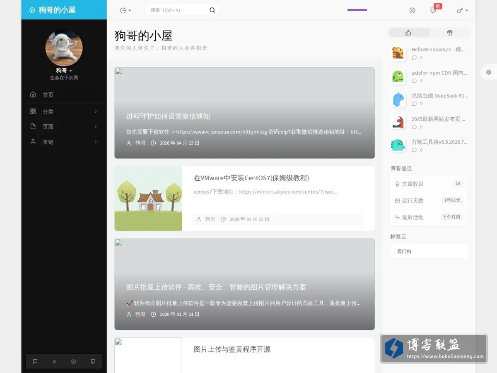Screen dimensions: 497x373
Task: Switch to the thumbs-up popular tab
Action: coord(408,33)
